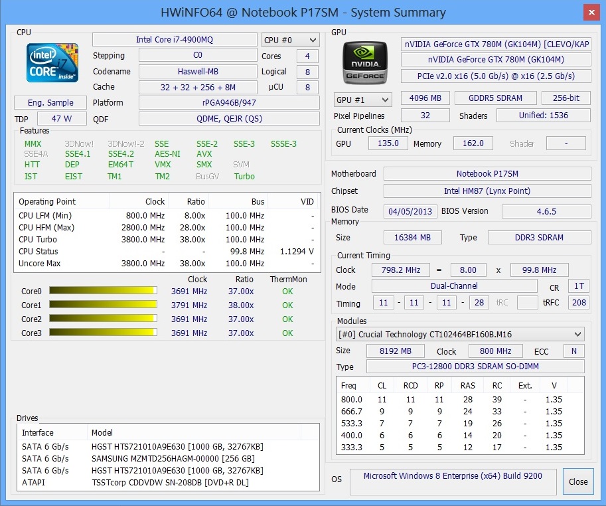Click the GPU memory clock 162.0 field
This screenshot has width=606, height=506.
tap(473, 143)
